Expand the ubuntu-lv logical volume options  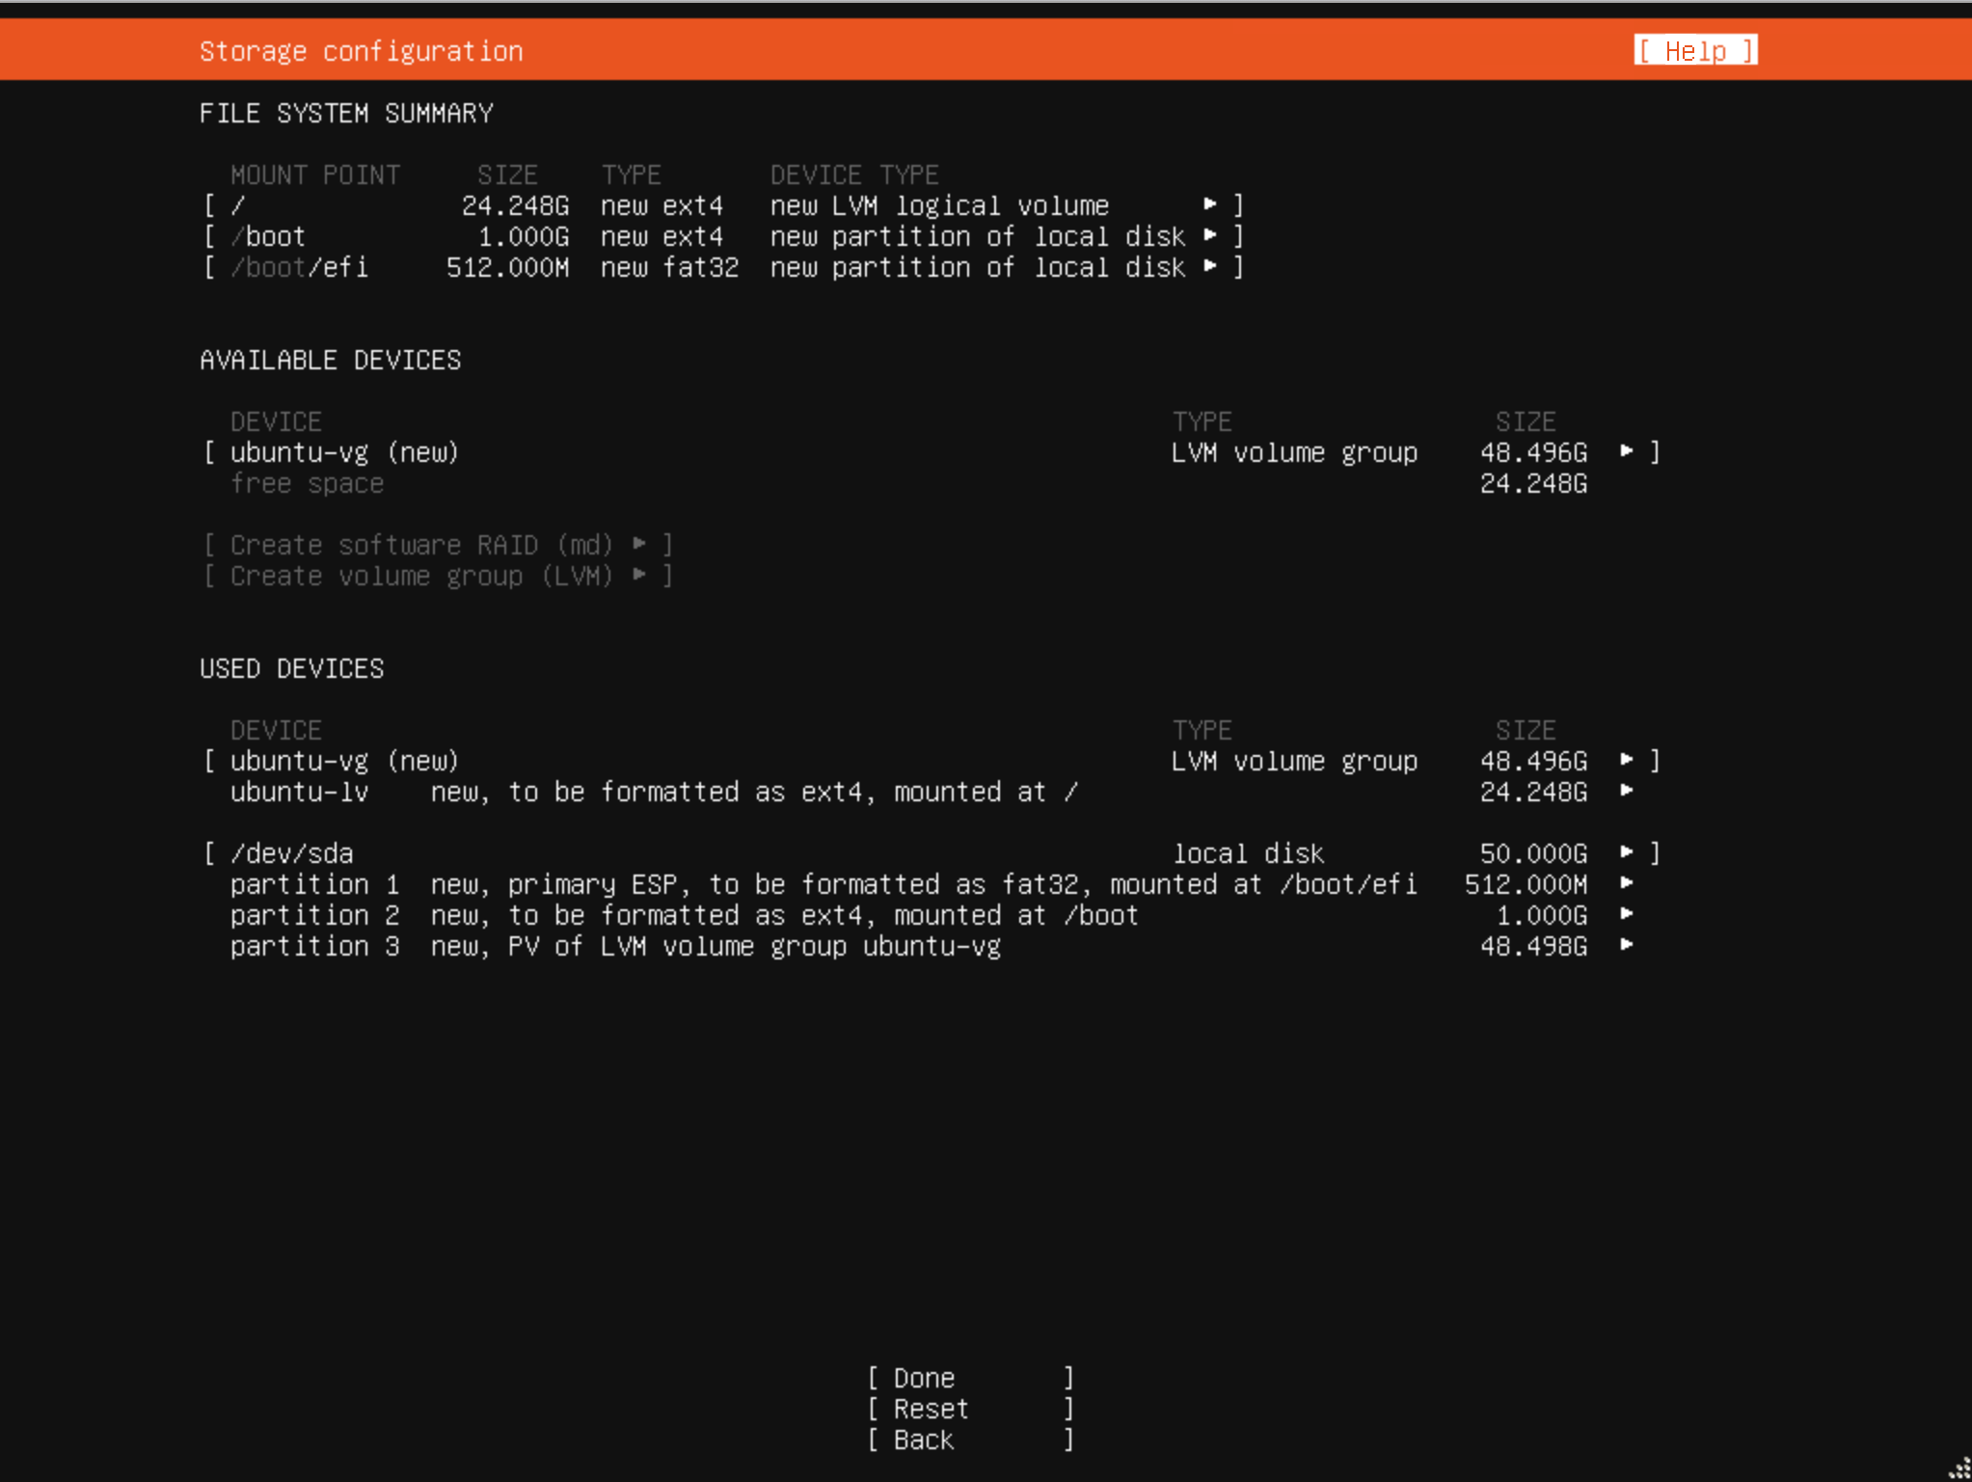coord(1628,791)
